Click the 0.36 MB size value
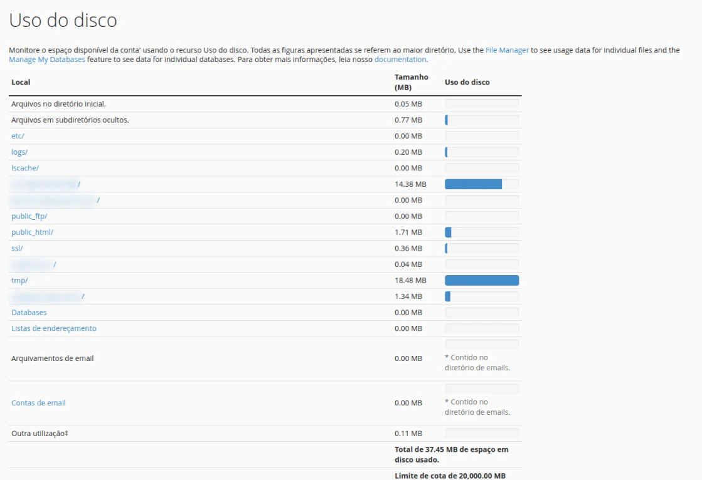This screenshot has height=480, width=702. [x=408, y=248]
